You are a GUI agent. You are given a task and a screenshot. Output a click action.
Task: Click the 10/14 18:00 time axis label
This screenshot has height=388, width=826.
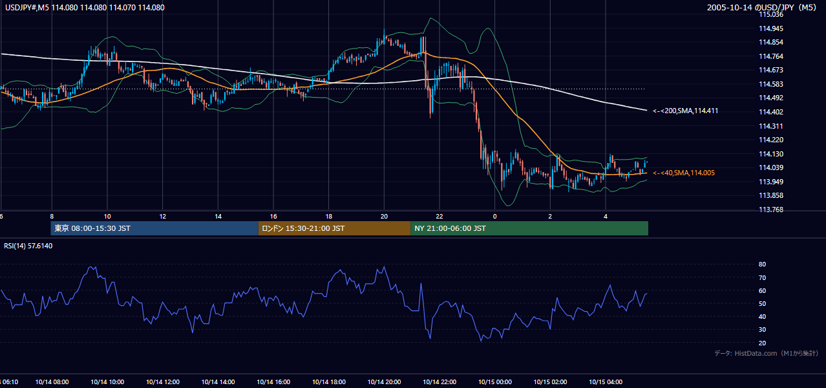click(x=329, y=382)
